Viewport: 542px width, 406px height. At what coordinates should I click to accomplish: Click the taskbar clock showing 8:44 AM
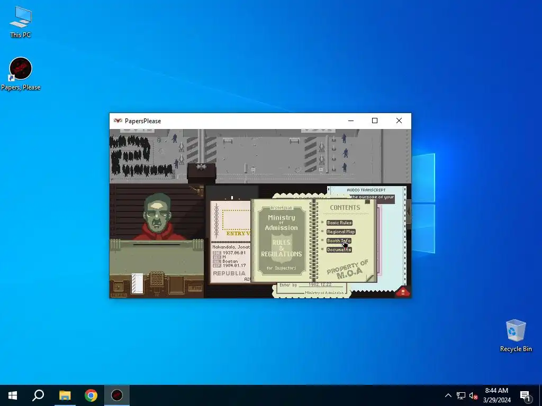coord(496,395)
